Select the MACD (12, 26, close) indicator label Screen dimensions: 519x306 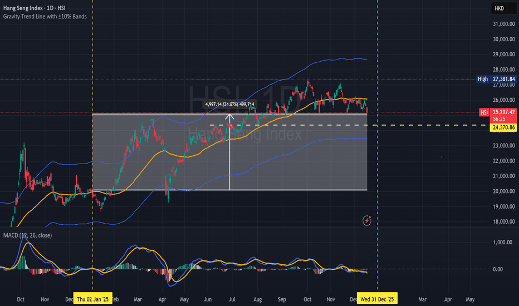click(28, 235)
